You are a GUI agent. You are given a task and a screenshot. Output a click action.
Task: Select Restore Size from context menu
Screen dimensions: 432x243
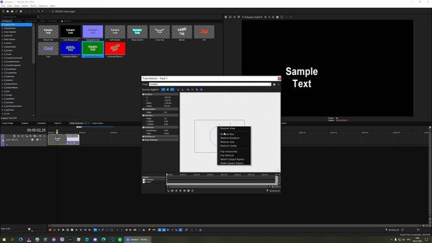227,142
